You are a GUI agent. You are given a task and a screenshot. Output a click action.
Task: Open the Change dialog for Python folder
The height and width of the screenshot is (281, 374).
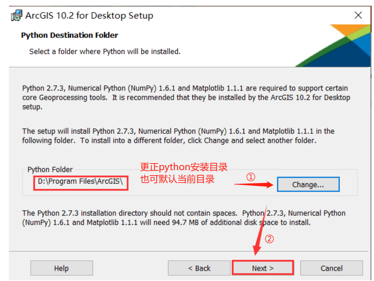point(308,184)
